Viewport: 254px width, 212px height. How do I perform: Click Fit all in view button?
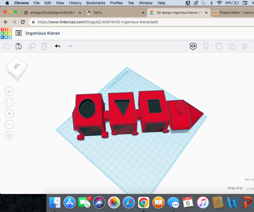(9, 102)
